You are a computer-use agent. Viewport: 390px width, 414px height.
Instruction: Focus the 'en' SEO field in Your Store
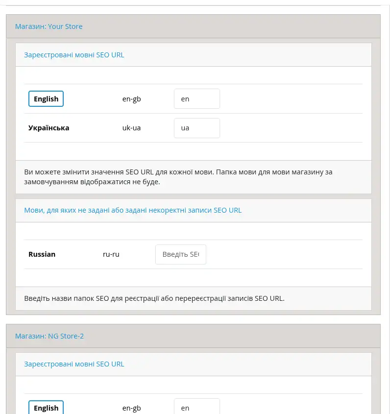196,99
